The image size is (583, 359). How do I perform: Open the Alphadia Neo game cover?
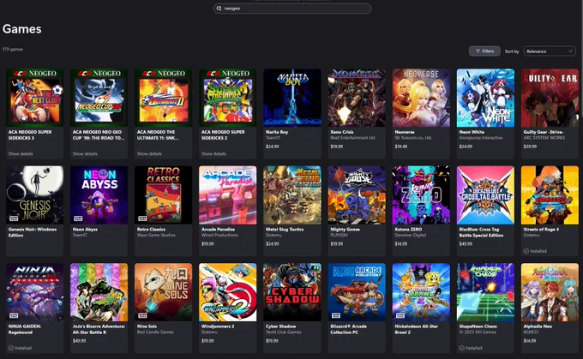550,292
